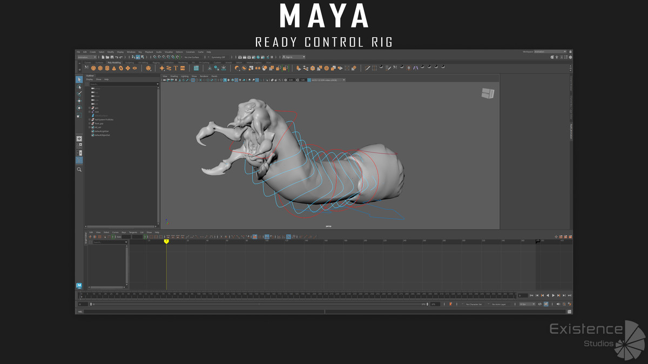
Task: Create a polygon cube from the shelf
Action: coord(100,68)
